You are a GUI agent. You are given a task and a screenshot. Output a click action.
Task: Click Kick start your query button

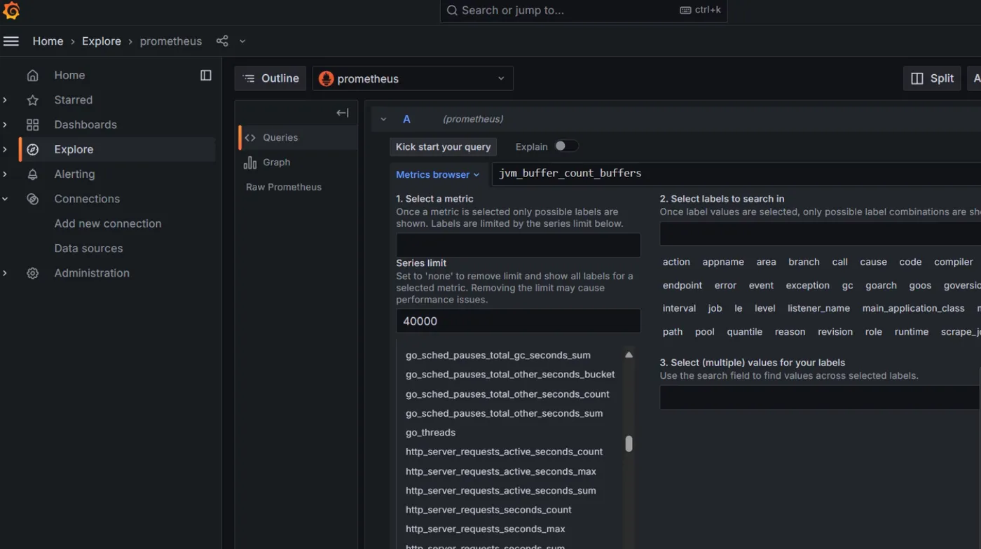[x=443, y=147]
